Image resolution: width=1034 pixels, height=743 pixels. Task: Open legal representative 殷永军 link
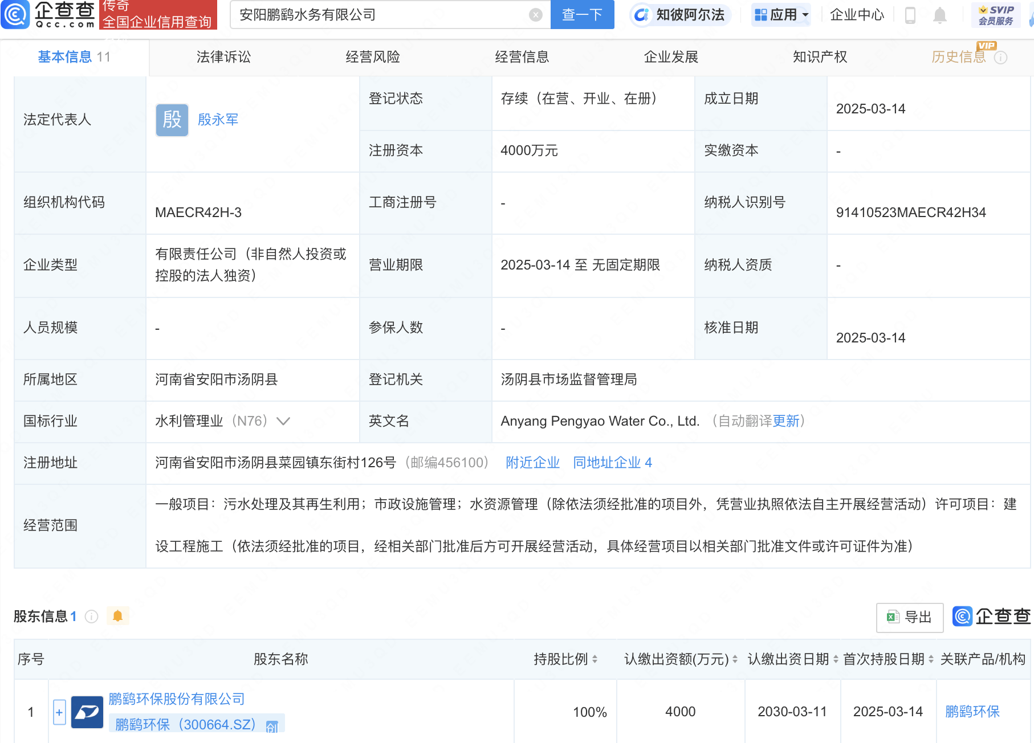(218, 120)
